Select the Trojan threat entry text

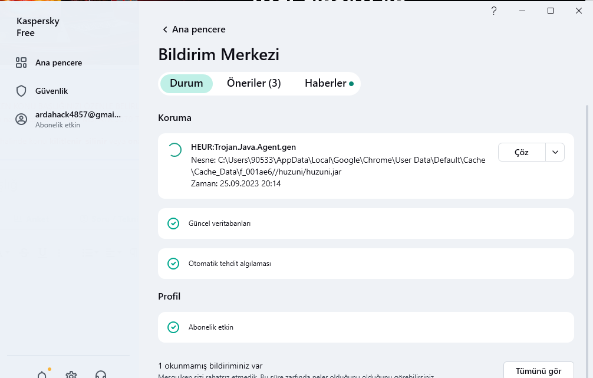pos(243,147)
